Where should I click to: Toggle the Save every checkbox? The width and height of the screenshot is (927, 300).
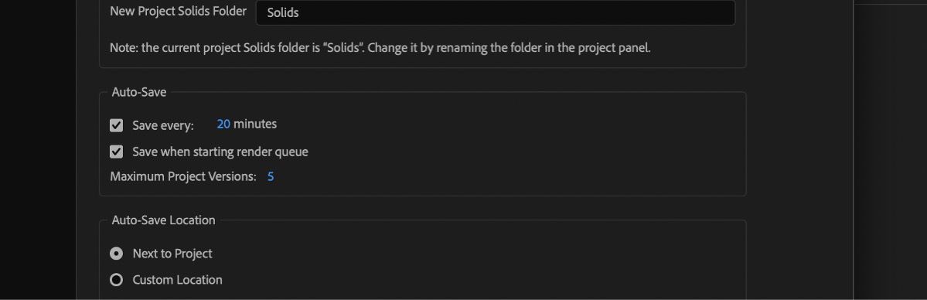[117, 125]
